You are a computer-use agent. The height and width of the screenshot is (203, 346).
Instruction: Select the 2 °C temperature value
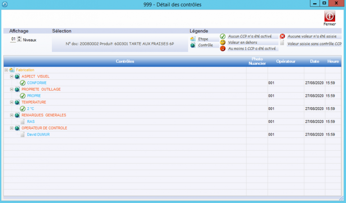tap(31, 109)
